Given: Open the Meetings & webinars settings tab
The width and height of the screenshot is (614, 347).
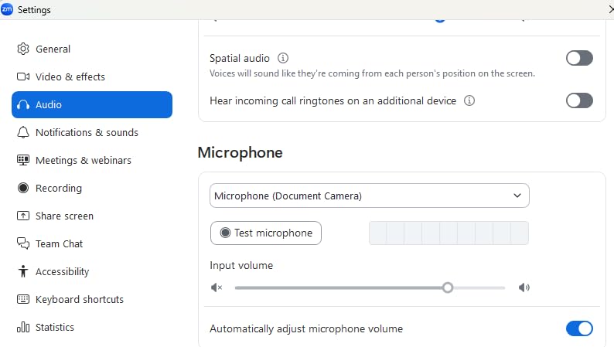Looking at the screenshot, I should point(84,161).
